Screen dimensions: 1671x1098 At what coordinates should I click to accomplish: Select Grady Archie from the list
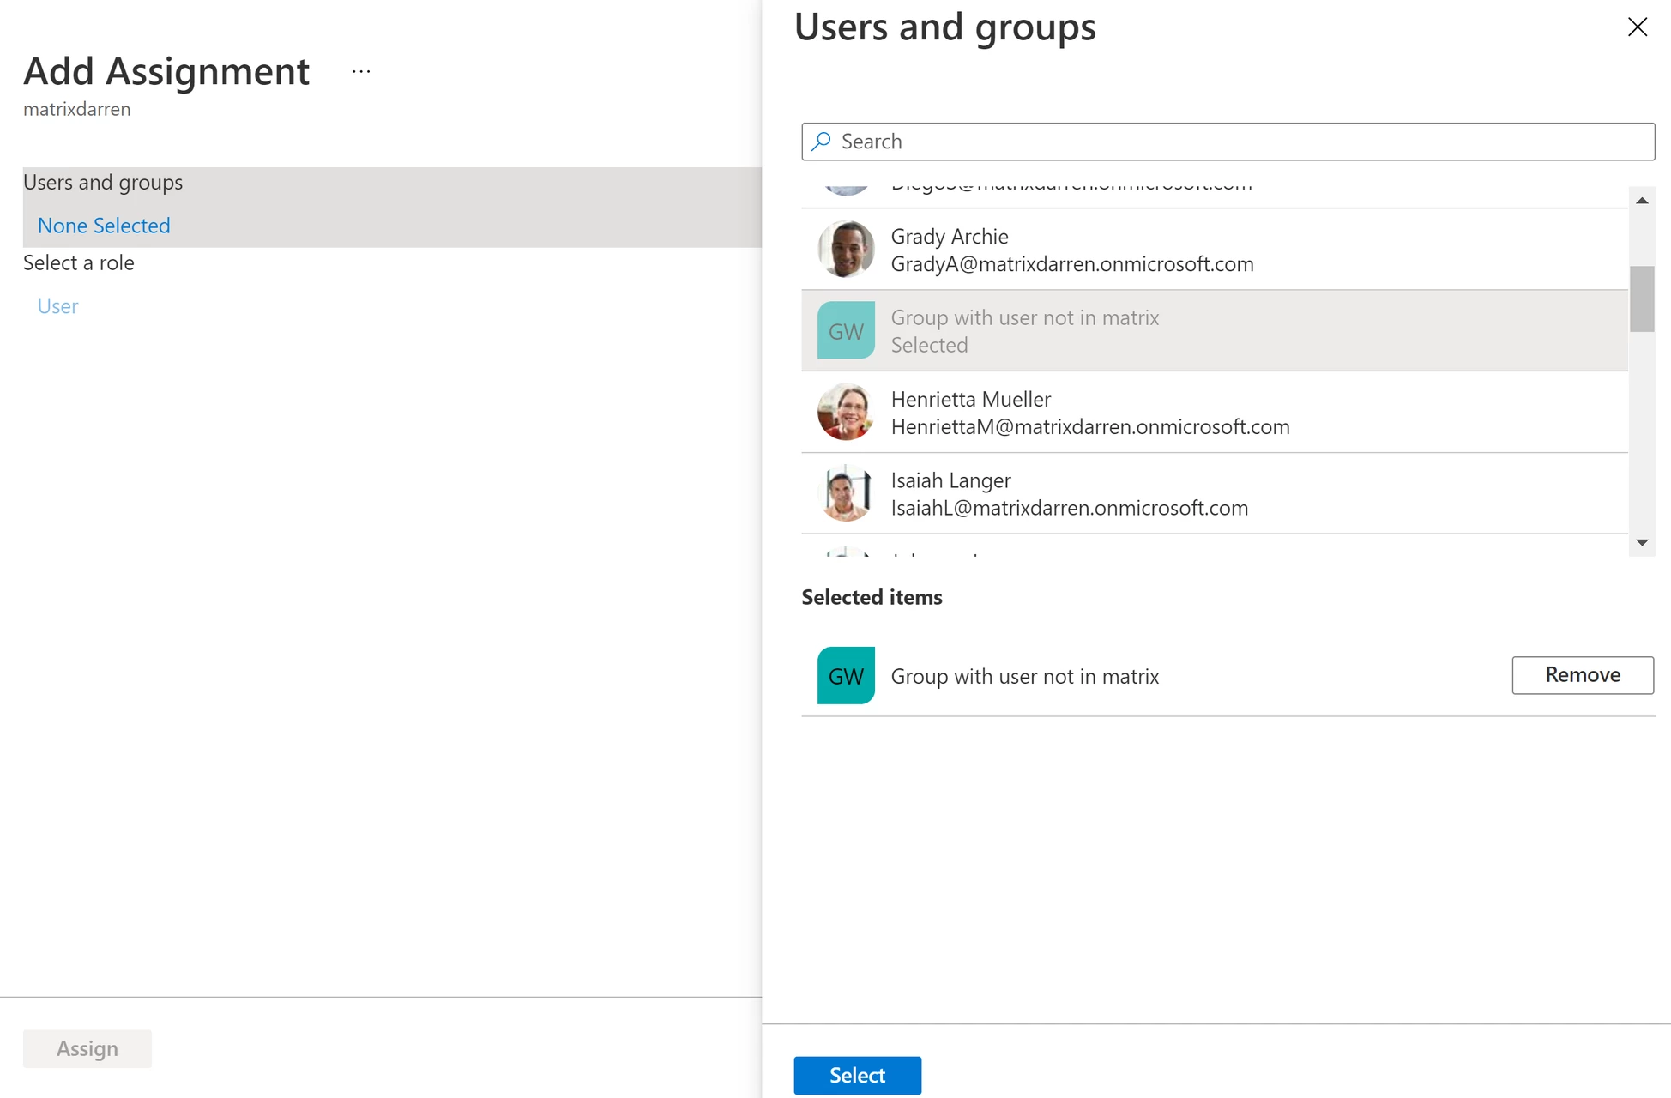point(1072,250)
